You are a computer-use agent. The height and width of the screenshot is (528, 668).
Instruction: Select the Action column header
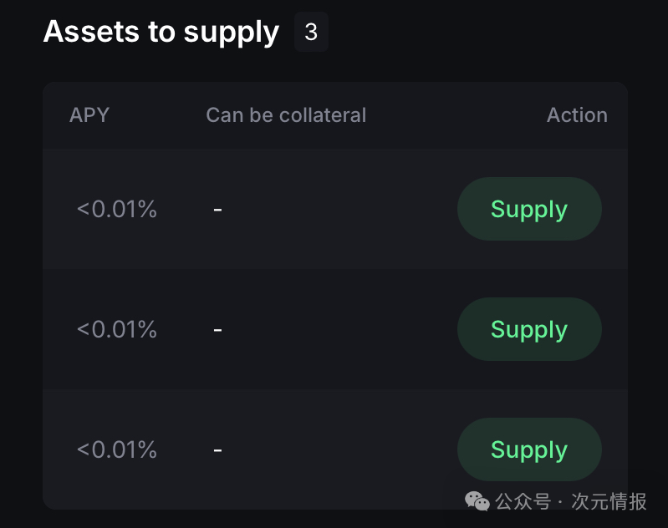pos(577,114)
